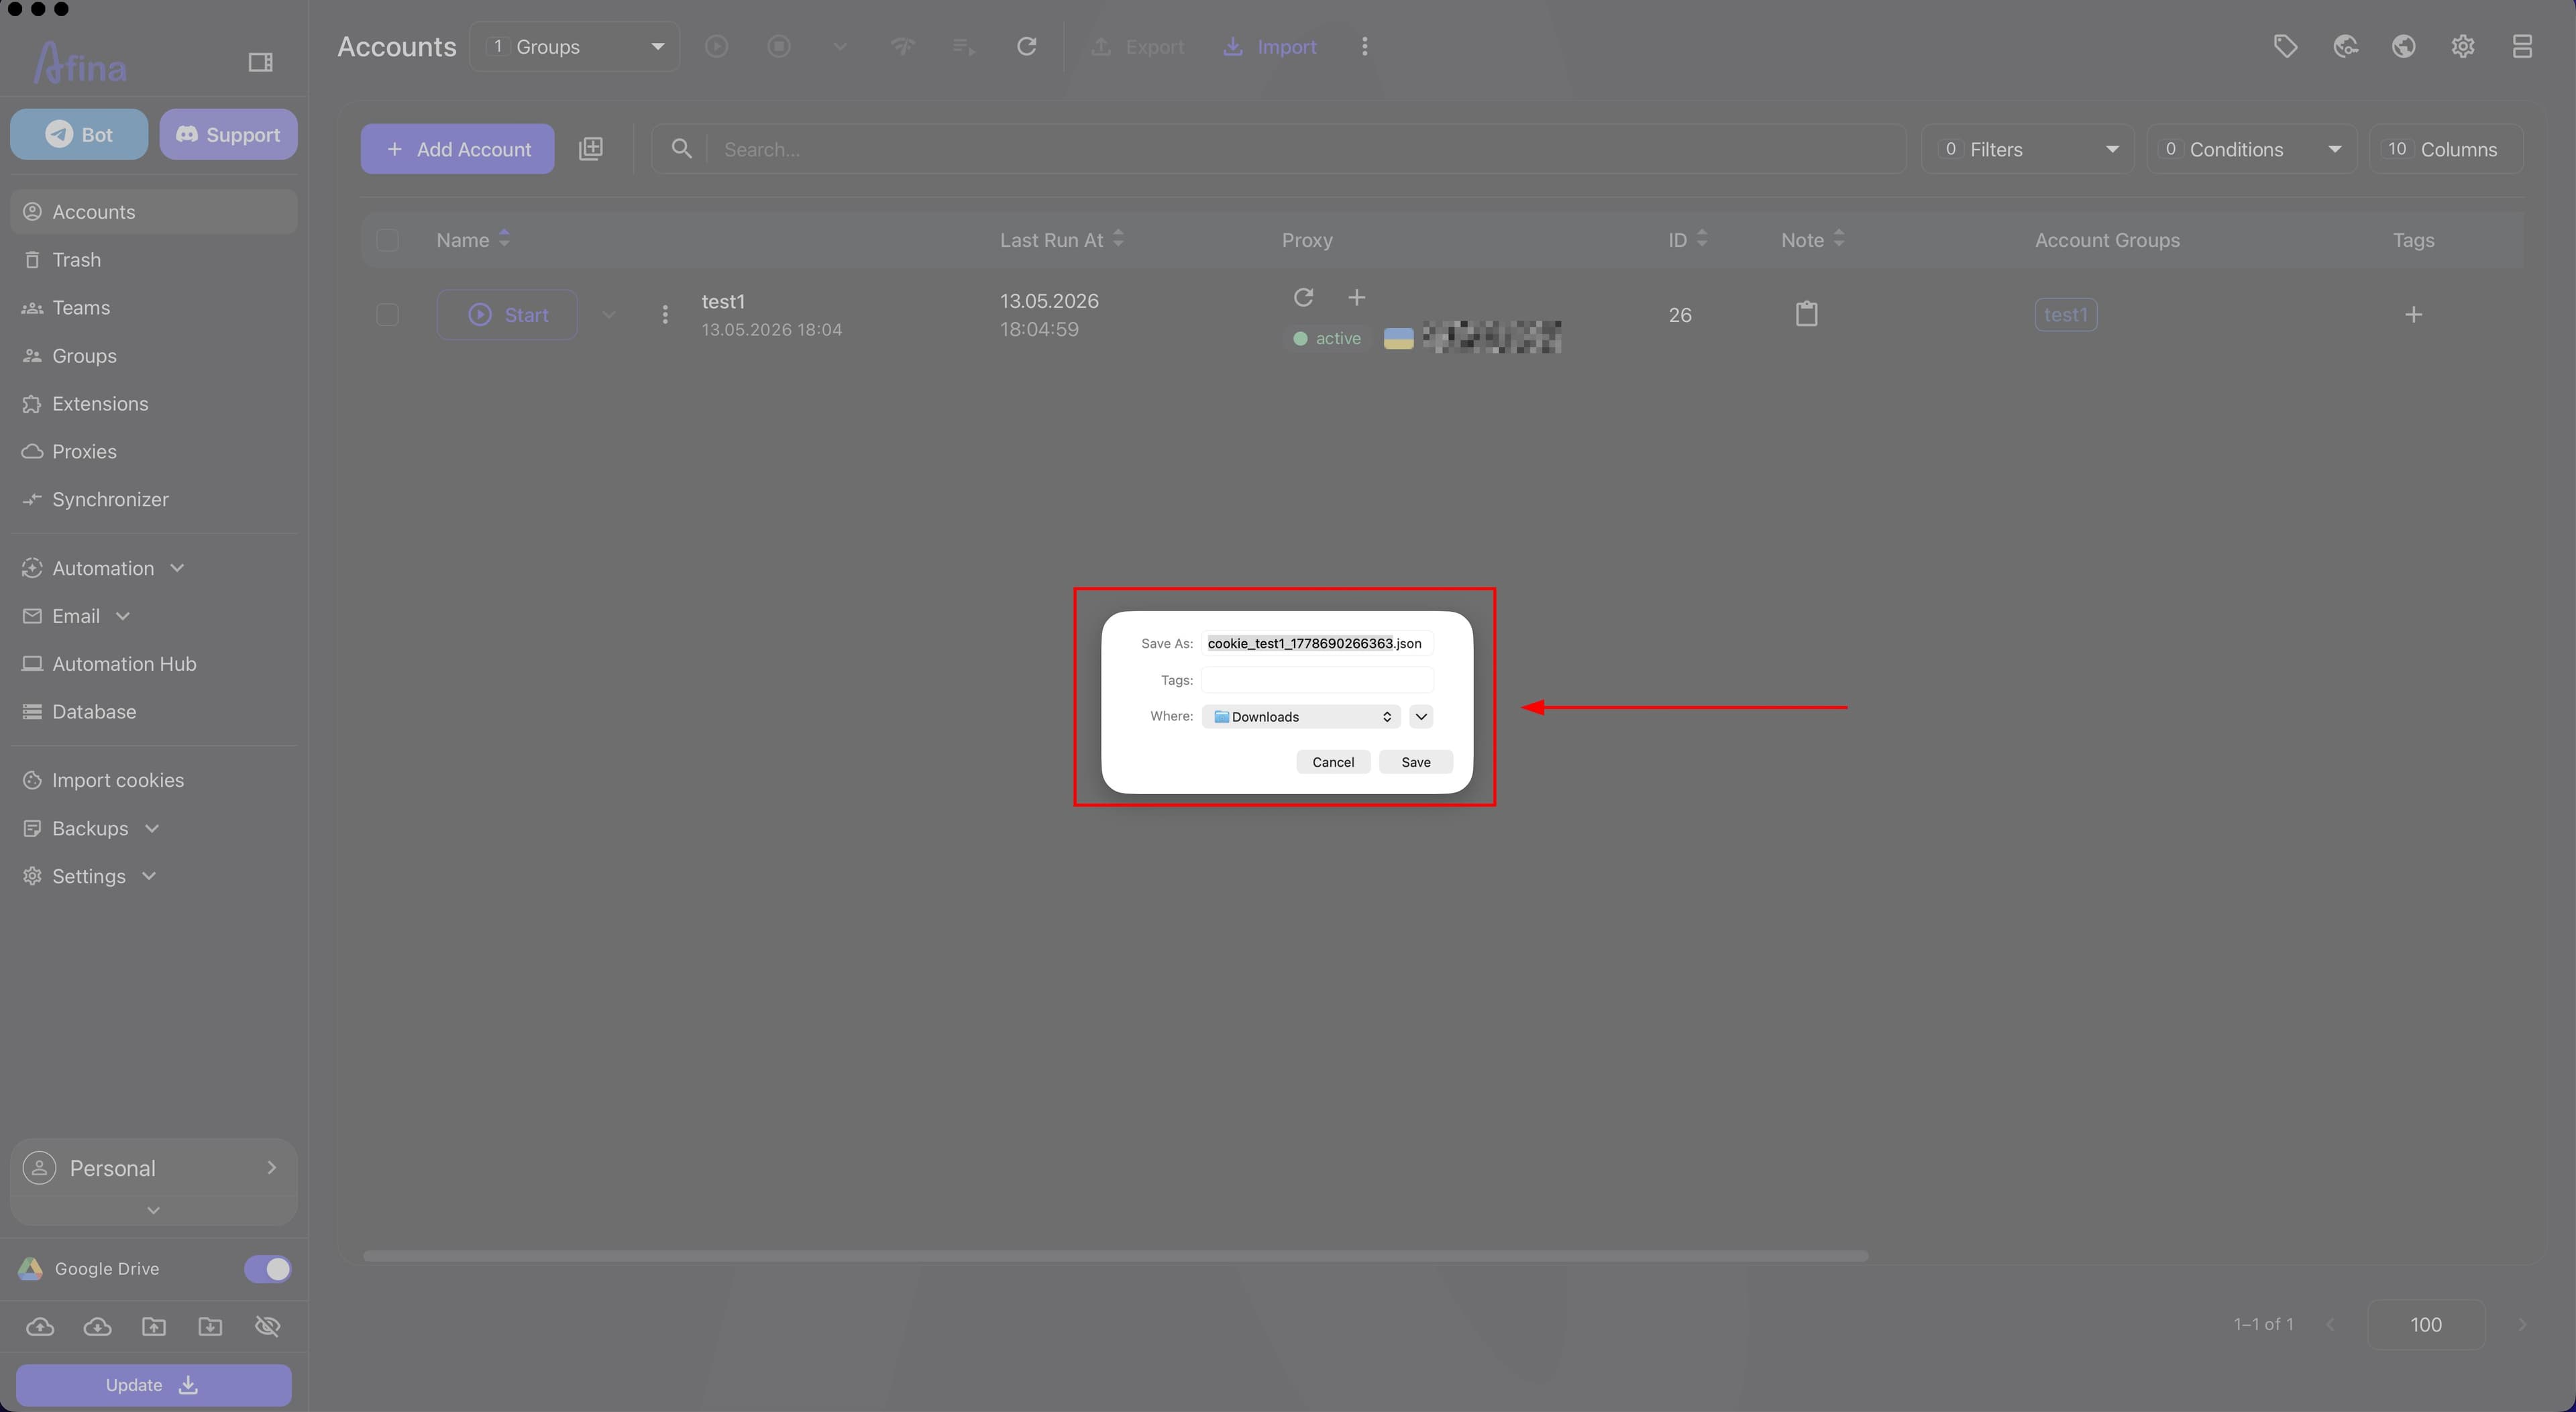Click the cloud download icon at bottom

tap(97, 1327)
